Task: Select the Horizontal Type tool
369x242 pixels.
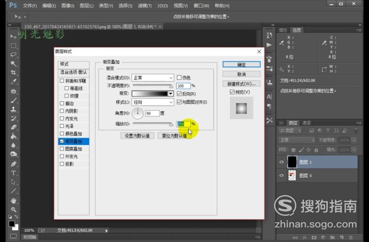Action: click(13, 173)
